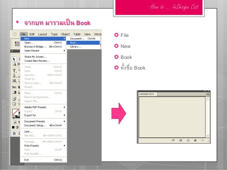This screenshot has height=170, width=227.
Task: Expand the Open Recent submenu arrow
Action: click(x=64, y=50)
